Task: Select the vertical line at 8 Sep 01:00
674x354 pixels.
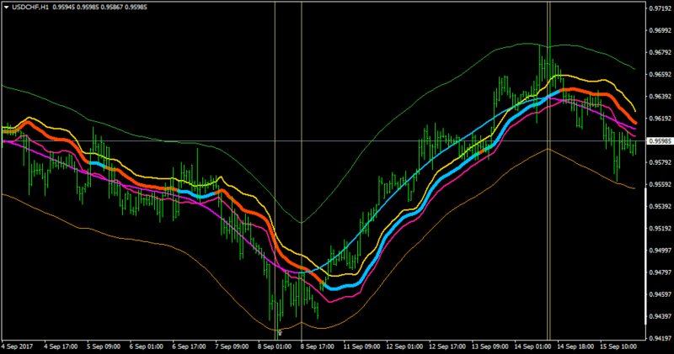Action: click(x=275, y=172)
